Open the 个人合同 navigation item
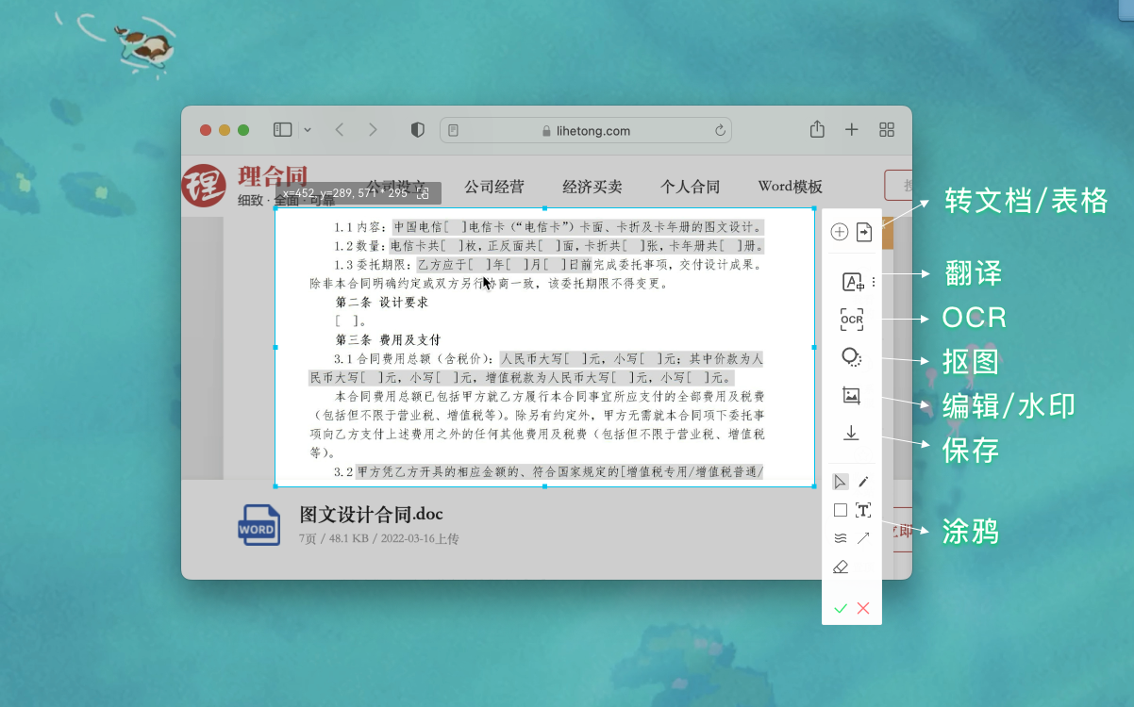1134x707 pixels. pyautogui.click(x=691, y=187)
